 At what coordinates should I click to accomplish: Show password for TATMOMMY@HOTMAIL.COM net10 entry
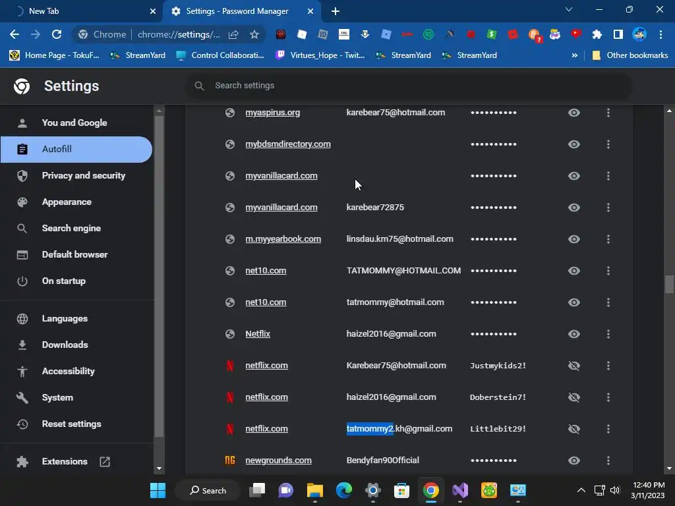(574, 271)
